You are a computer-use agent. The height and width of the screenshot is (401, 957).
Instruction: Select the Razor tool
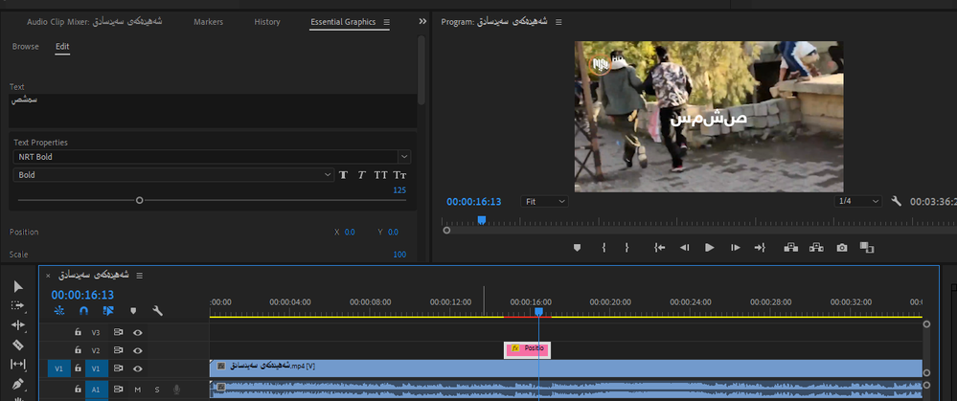17,345
